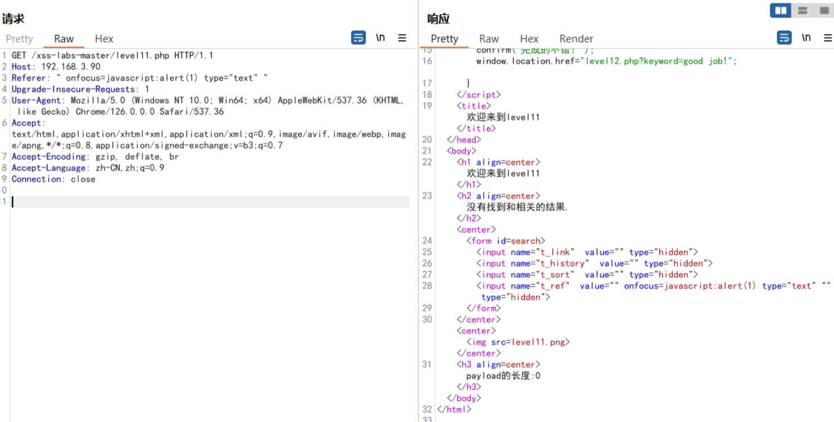Viewport: 834px width, 422px height.
Task: Click the input name="t_sort" line in response
Action: (587, 275)
